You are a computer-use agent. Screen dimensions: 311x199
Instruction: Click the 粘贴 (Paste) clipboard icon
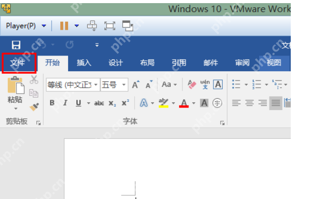point(16,85)
